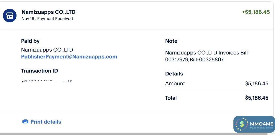
Task: Click the Paid by heading
Action: [x=30, y=41]
